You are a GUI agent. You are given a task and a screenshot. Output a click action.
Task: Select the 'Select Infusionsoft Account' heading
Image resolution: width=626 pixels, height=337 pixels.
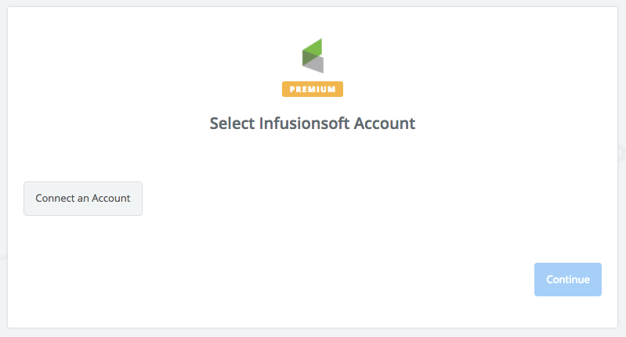[x=313, y=123]
